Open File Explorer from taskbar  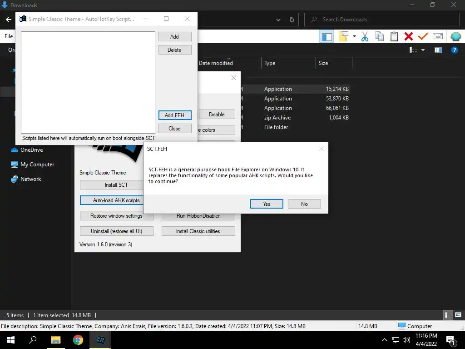click(x=55, y=340)
